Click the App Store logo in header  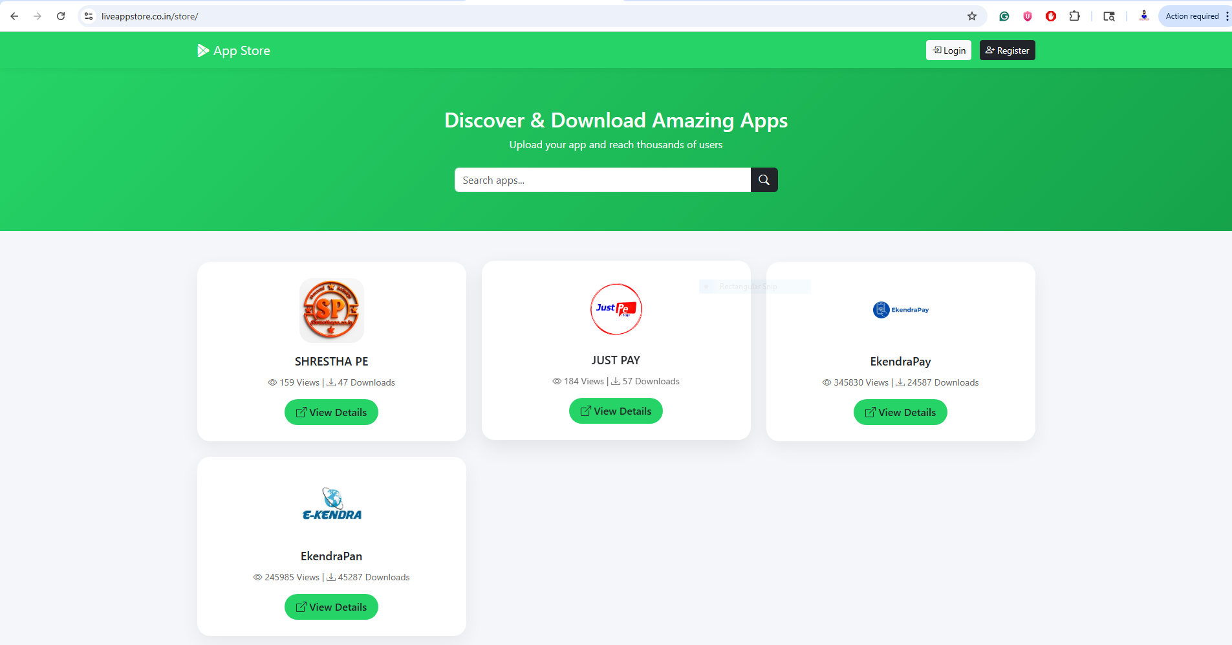(233, 50)
